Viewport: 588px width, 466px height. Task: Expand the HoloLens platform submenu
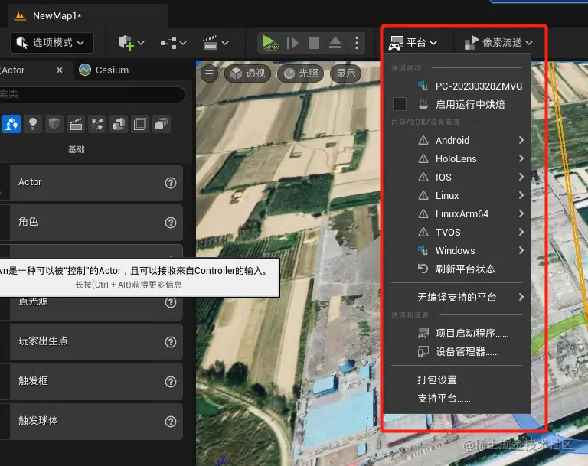(457, 158)
